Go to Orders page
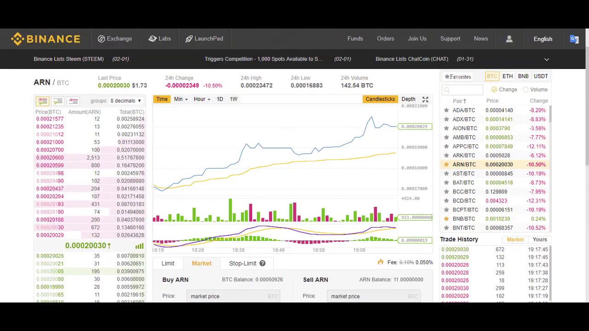The height and width of the screenshot is (331, 589). [386, 39]
